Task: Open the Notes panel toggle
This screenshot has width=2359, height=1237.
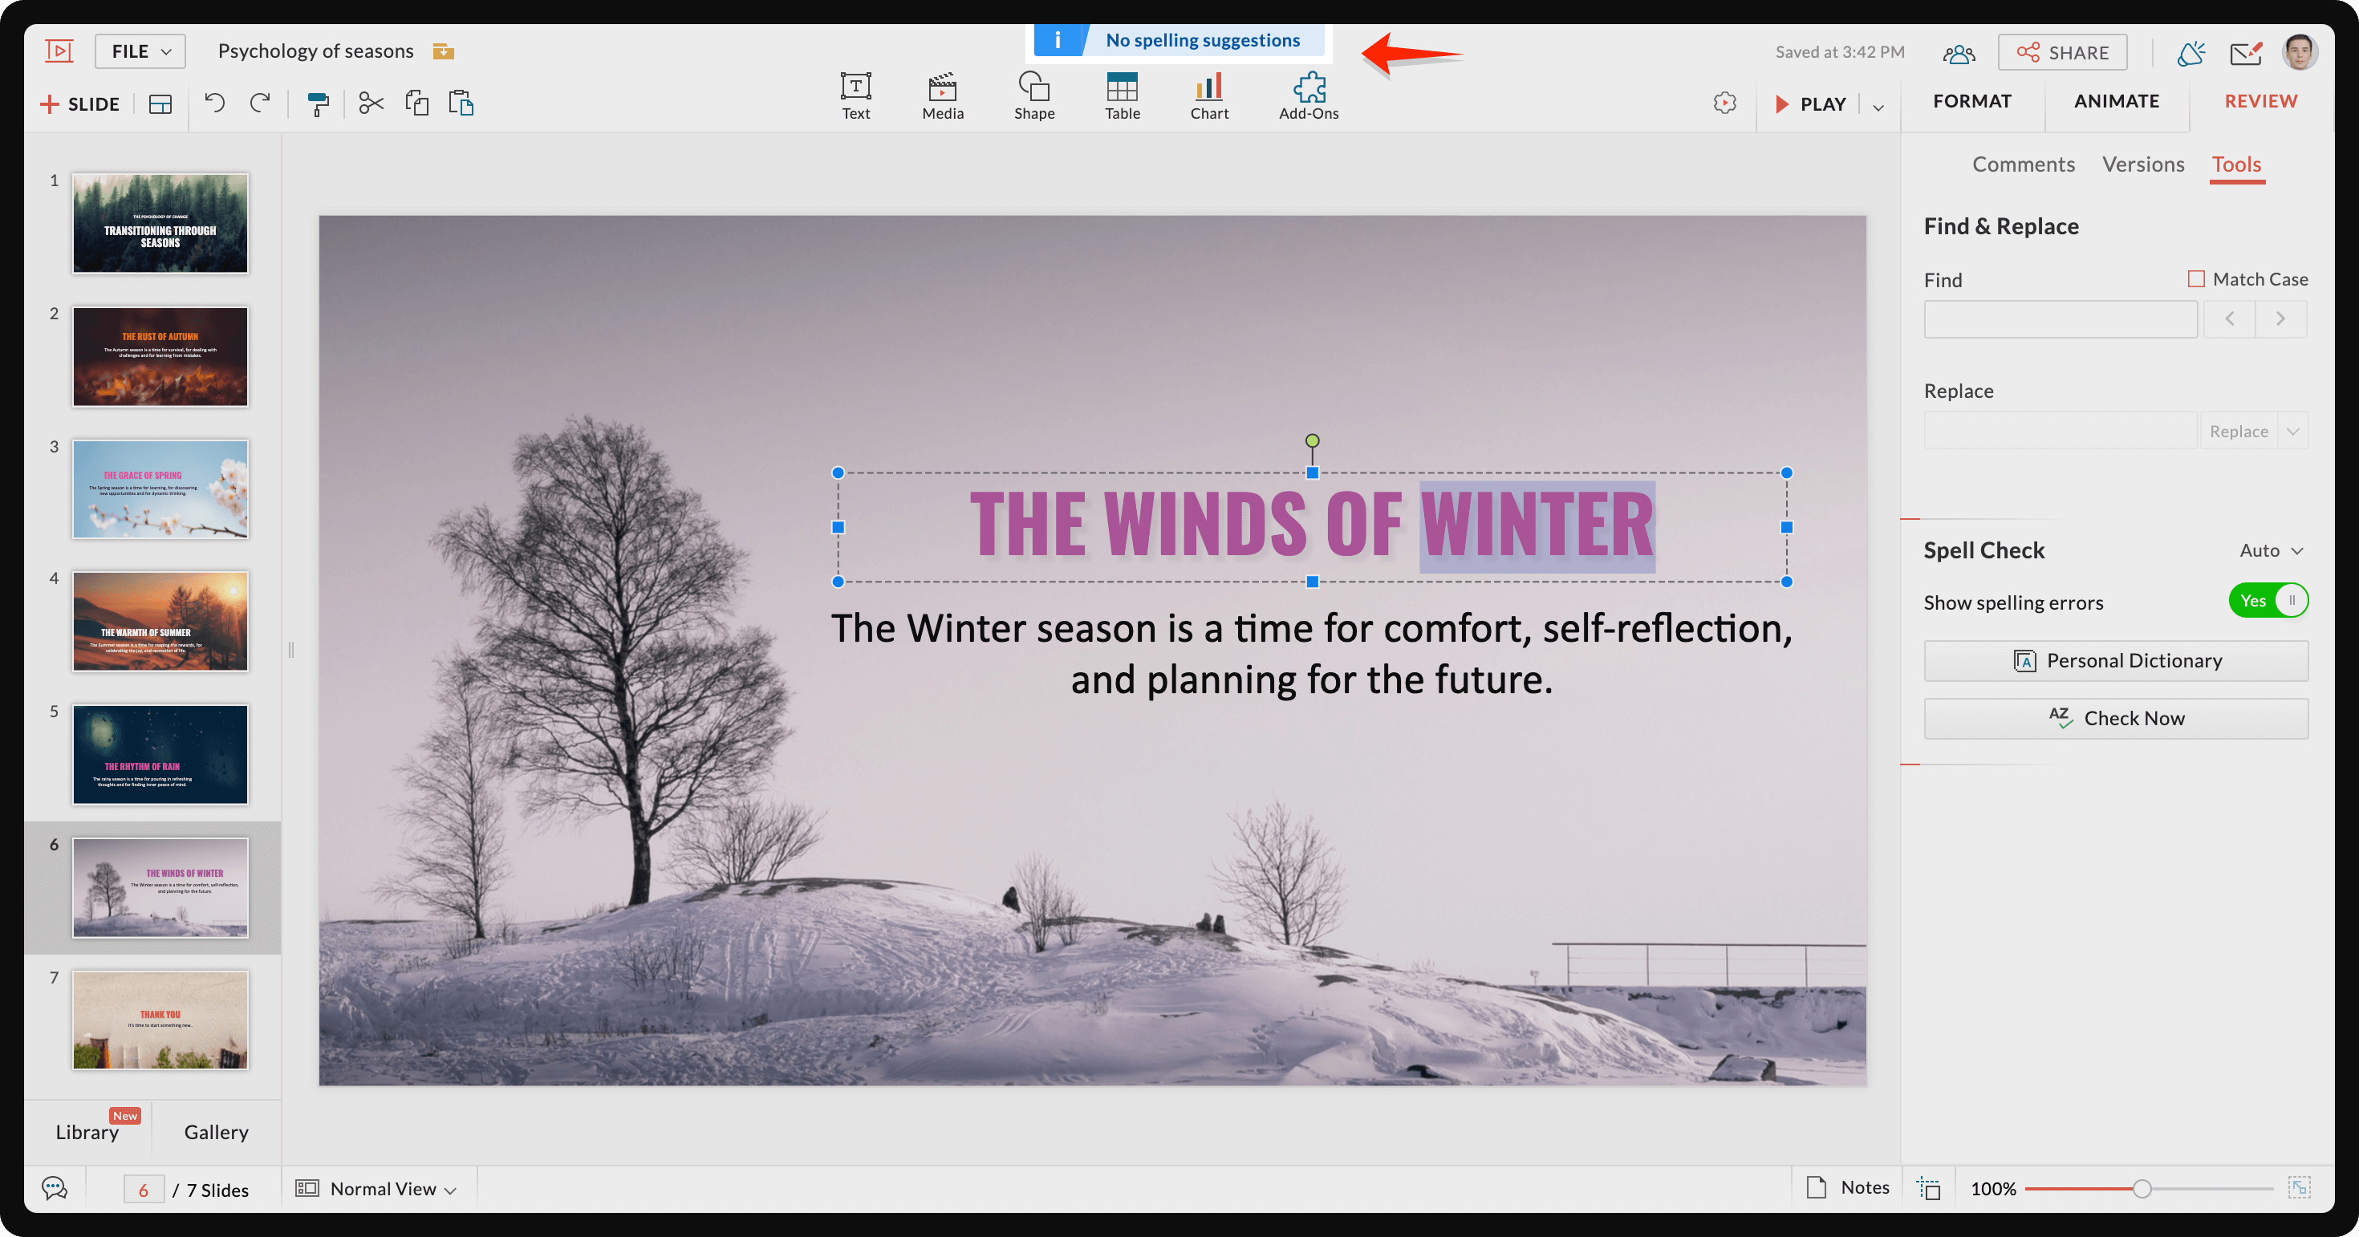Action: pyautogui.click(x=1847, y=1187)
